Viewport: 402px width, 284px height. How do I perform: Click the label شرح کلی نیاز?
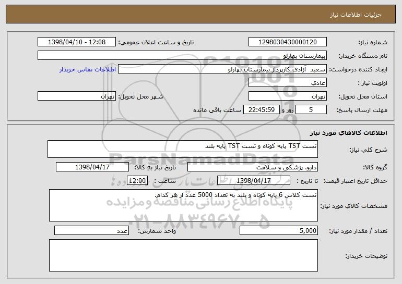tap(369, 150)
